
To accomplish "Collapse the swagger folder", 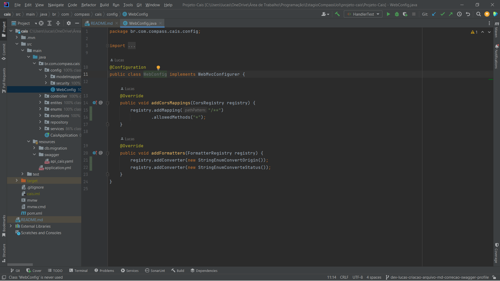I will click(34, 154).
